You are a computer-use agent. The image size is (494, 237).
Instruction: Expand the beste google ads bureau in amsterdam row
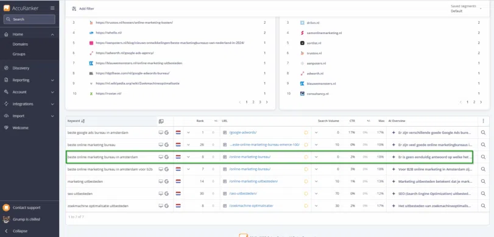(x=188, y=133)
